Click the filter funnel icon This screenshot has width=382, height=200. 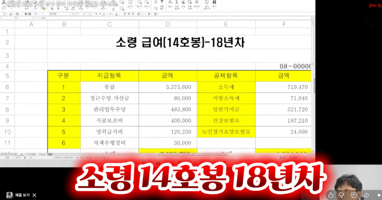(162, 2)
